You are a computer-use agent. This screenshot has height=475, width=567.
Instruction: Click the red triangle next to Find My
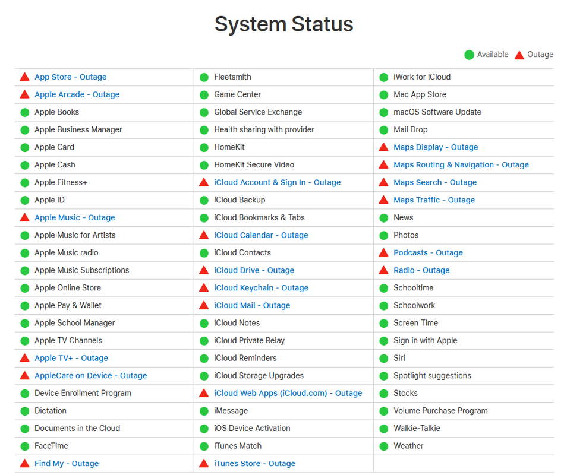coord(24,464)
